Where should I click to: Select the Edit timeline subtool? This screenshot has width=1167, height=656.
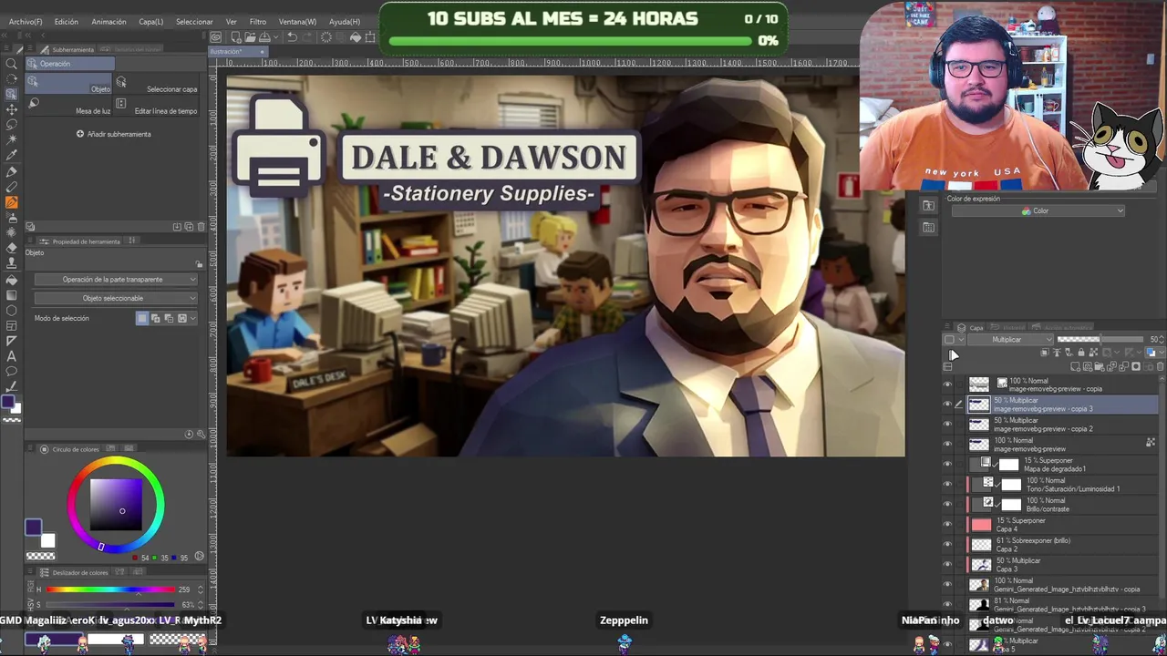(x=158, y=106)
